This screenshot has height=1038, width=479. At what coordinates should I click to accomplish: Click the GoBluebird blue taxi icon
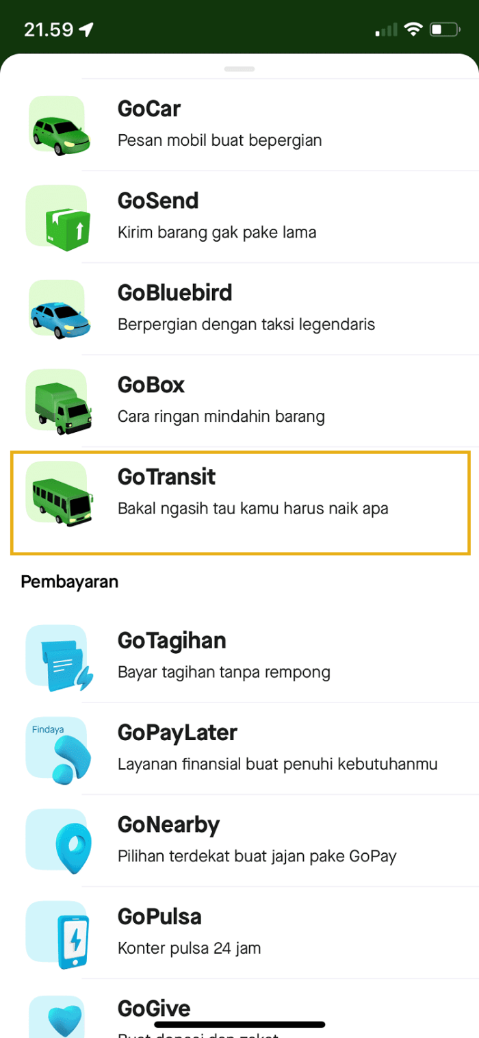click(57, 307)
